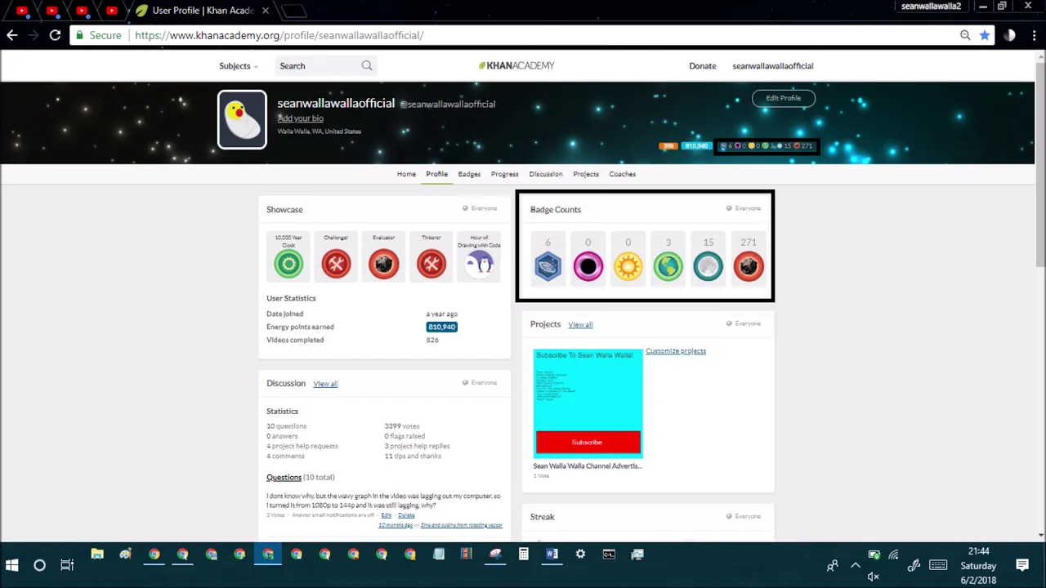
Task: Open the profile avatar picture
Action: pos(242,119)
